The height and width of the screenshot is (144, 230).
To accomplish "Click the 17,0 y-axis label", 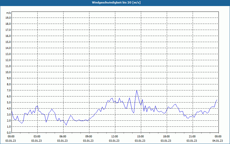I will click(9, 30).
